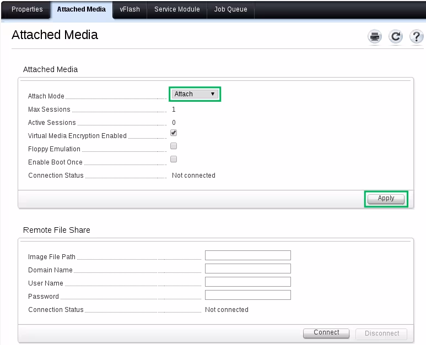Click the 'Virtual Media Encryption Enabled' label
The width and height of the screenshot is (426, 345).
point(77,135)
